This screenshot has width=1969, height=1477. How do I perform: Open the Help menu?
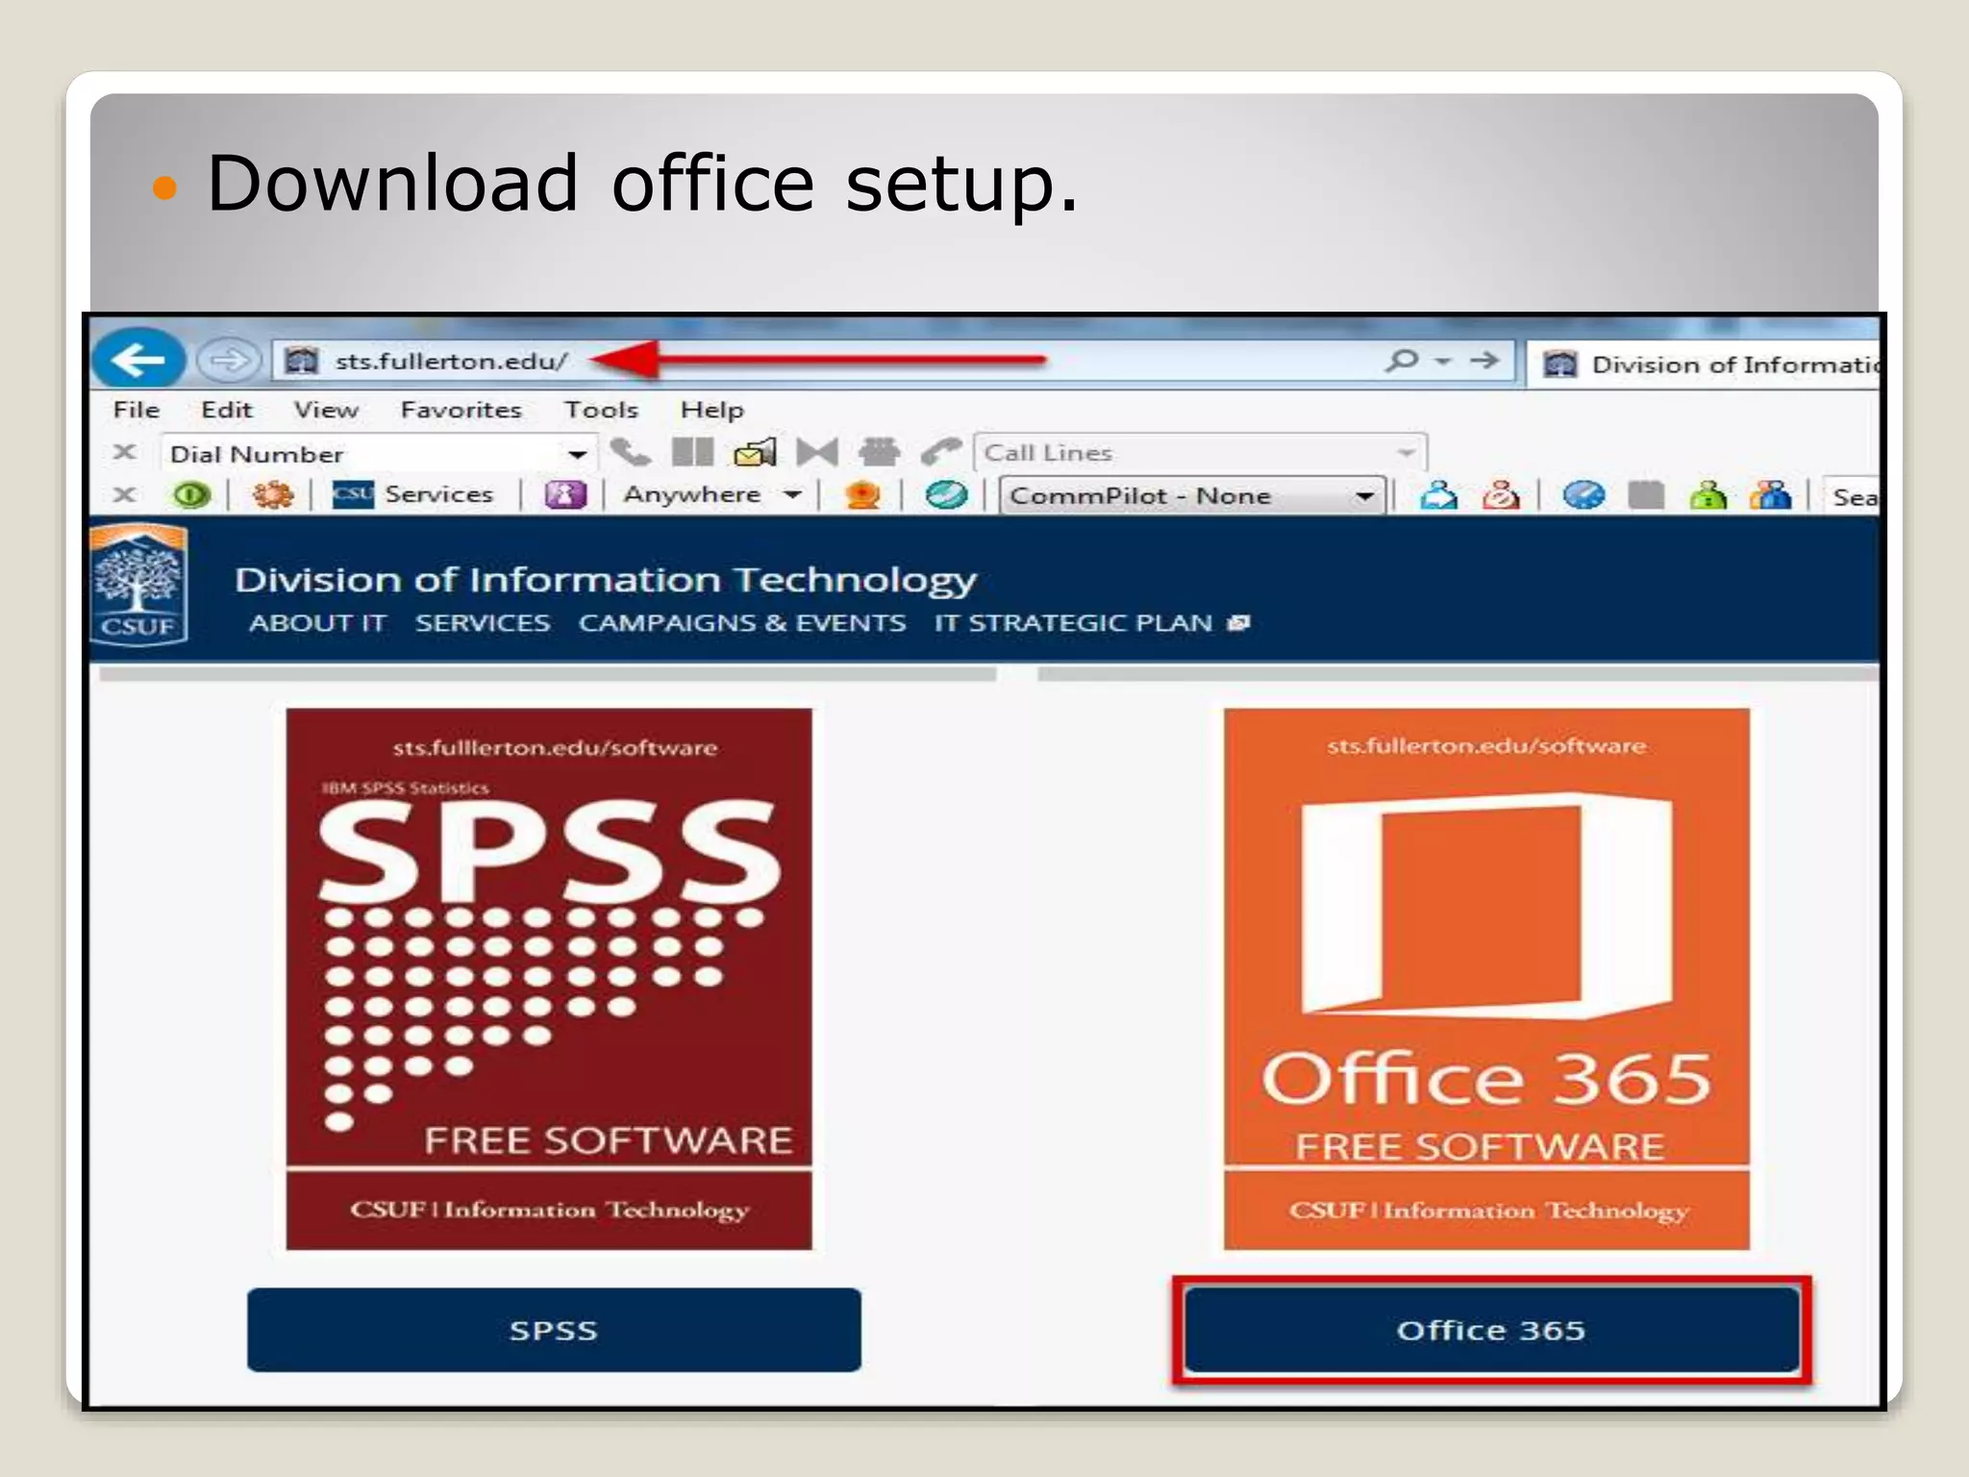[711, 410]
